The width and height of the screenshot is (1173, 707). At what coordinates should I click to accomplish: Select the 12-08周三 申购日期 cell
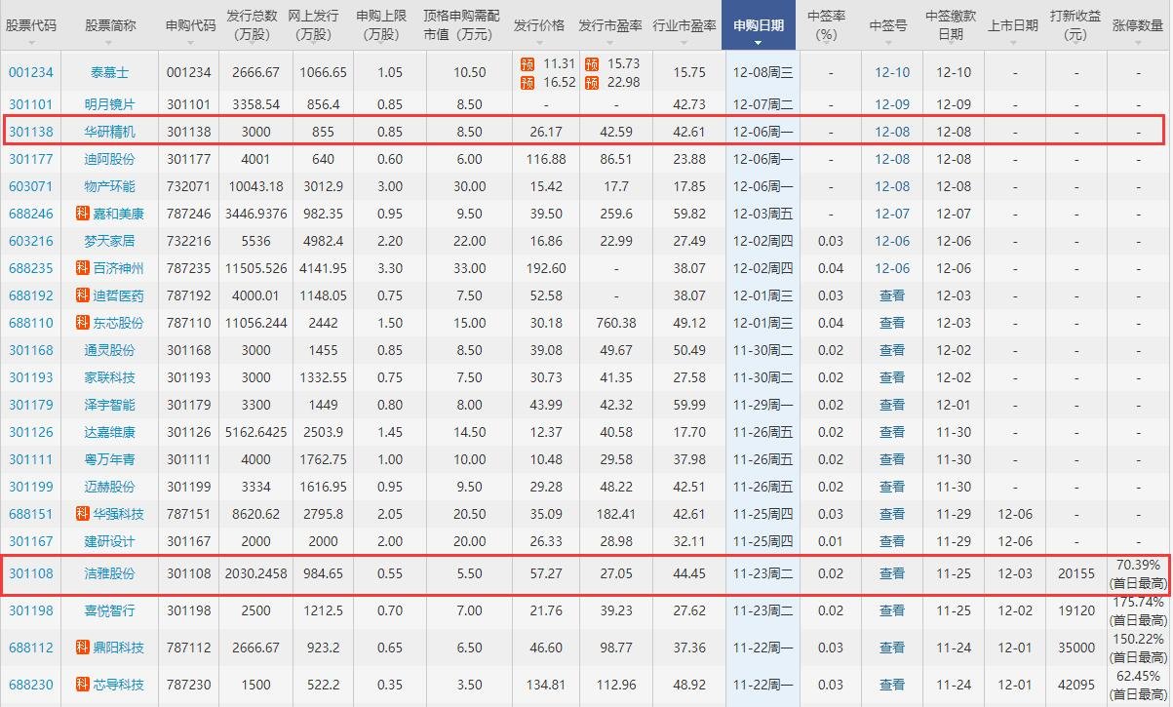click(762, 73)
